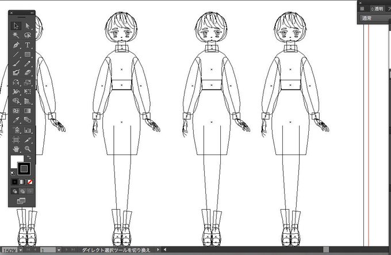Select the Rotate tool
The width and height of the screenshot is (391, 255).
pyautogui.click(x=16, y=83)
